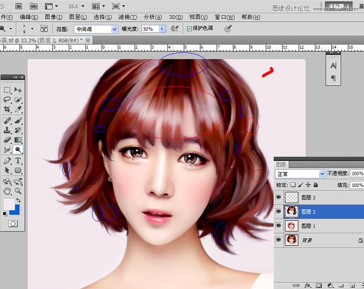The width and height of the screenshot is (364, 289).
Task: Hide the 背景 layer with its eye icon
Action: tap(279, 240)
